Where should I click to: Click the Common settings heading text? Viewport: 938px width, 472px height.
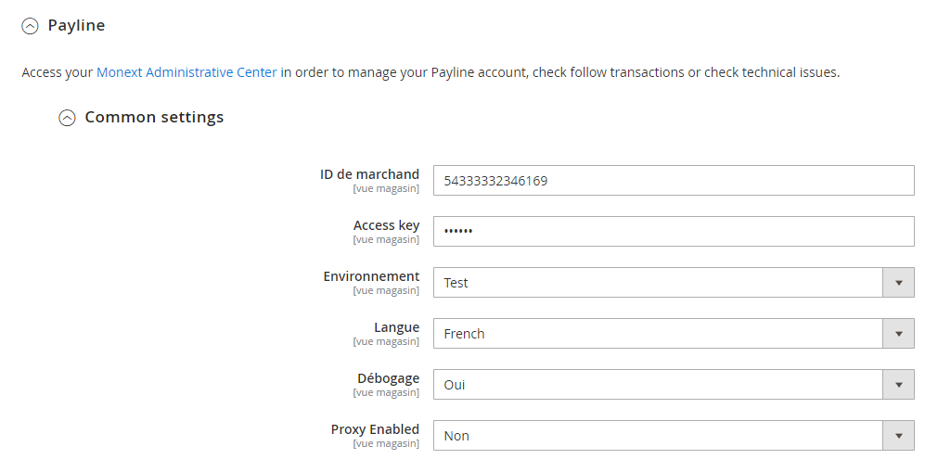pyautogui.click(x=154, y=118)
